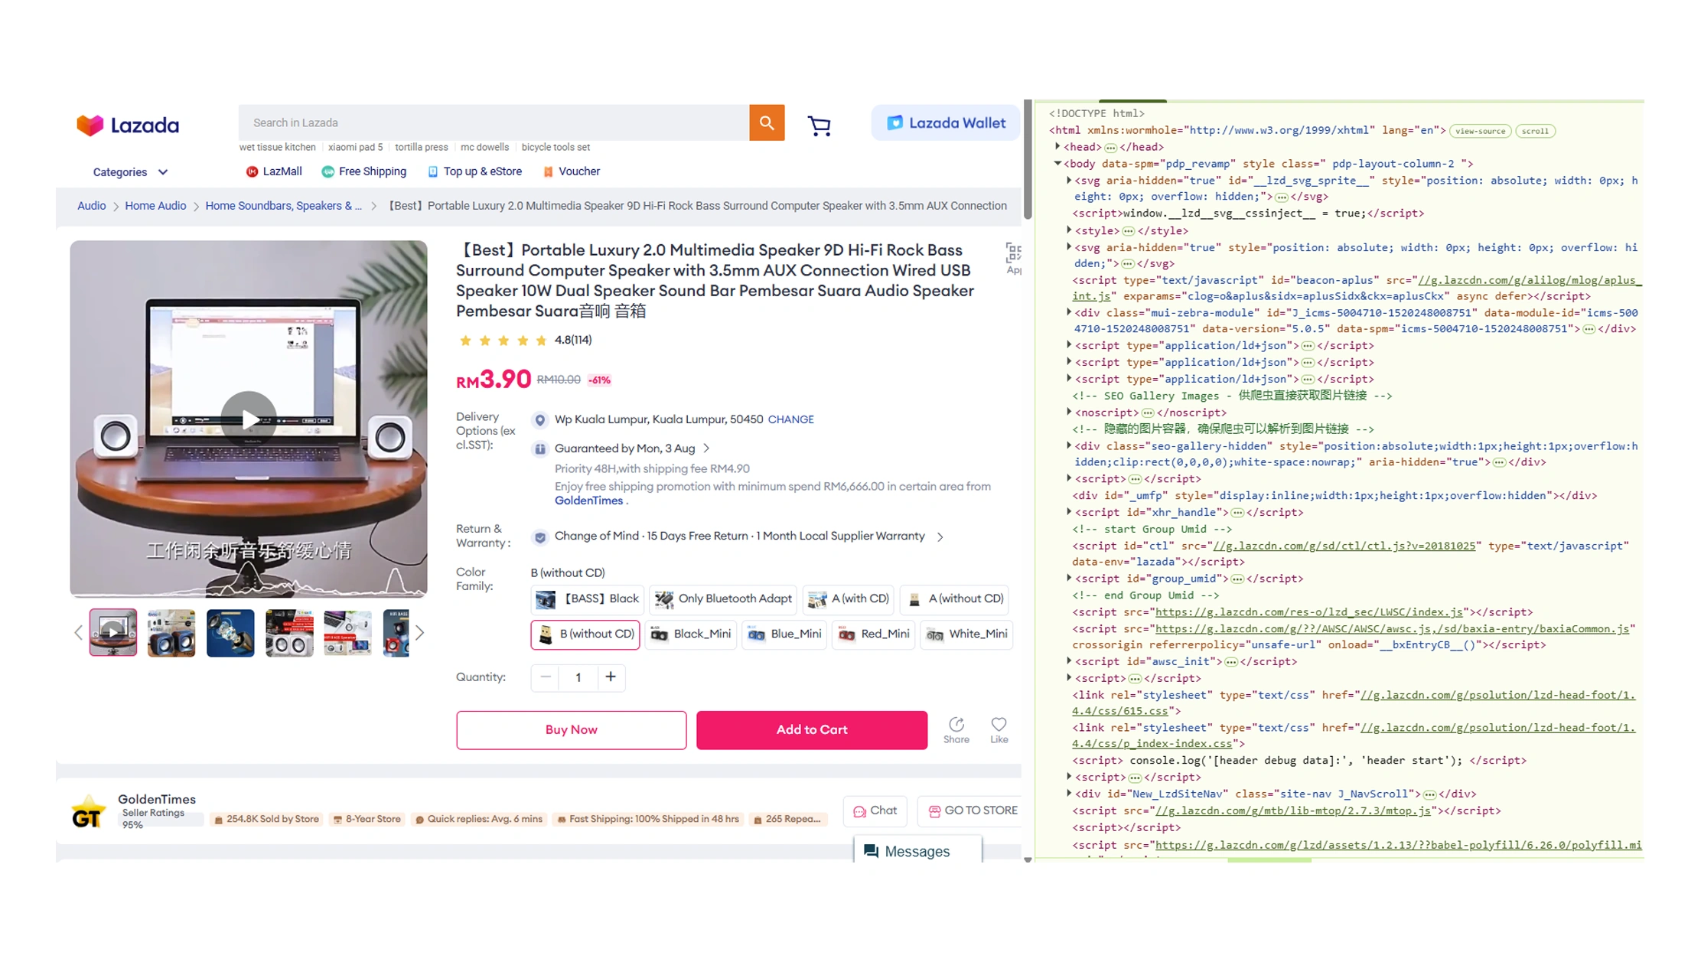Select the [BASS] Black color option
This screenshot has height=962, width=1701.
tap(587, 598)
